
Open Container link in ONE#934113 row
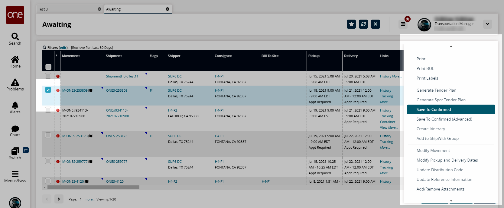click(388, 122)
